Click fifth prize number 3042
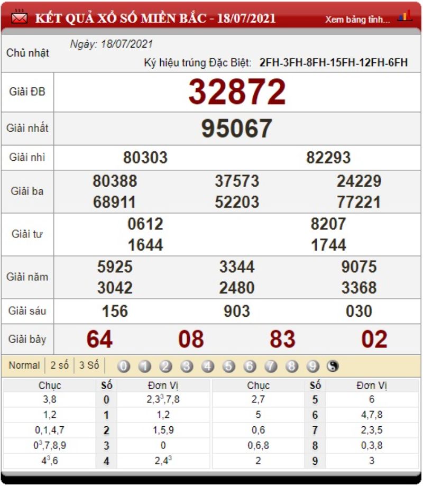Screen dimensions: 423x486 (115, 288)
